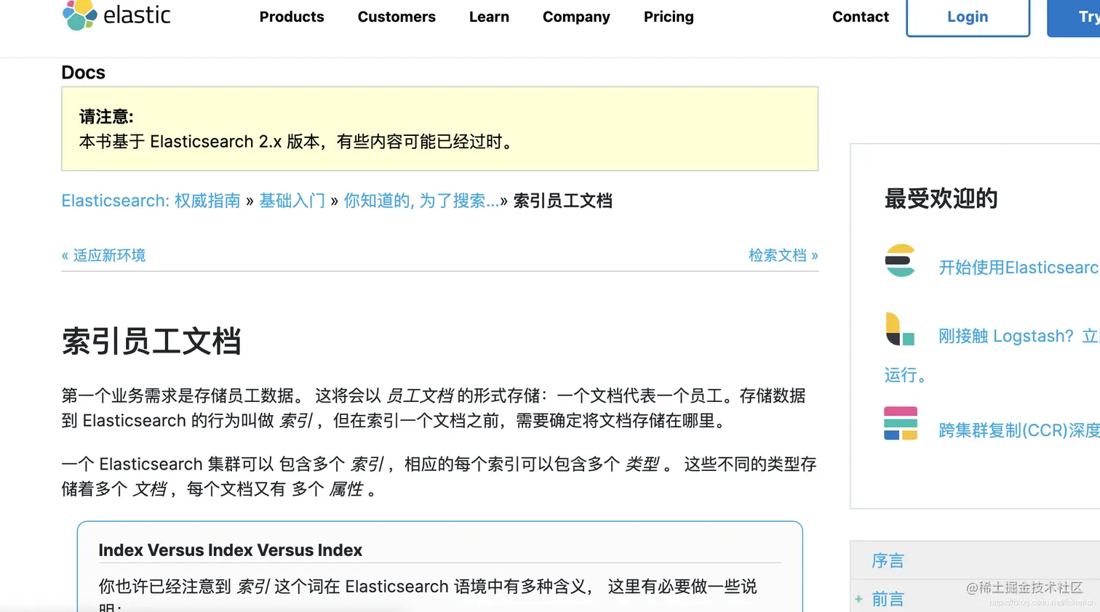Expand the 前言 section plus icon
This screenshot has height=612, width=1100.
[x=858, y=599]
